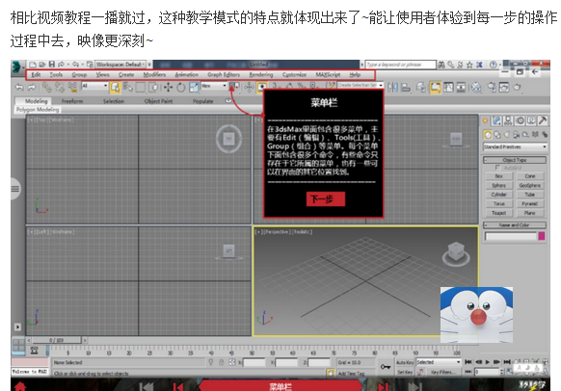Screen dimensions: 561x391
Task: Select the Bind to Space Warp tool
Action: (x=72, y=87)
